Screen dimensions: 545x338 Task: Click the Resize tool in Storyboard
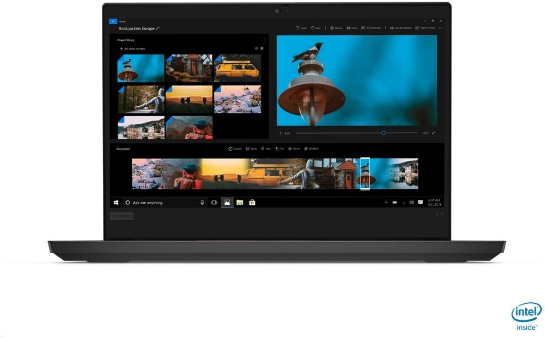click(x=251, y=149)
